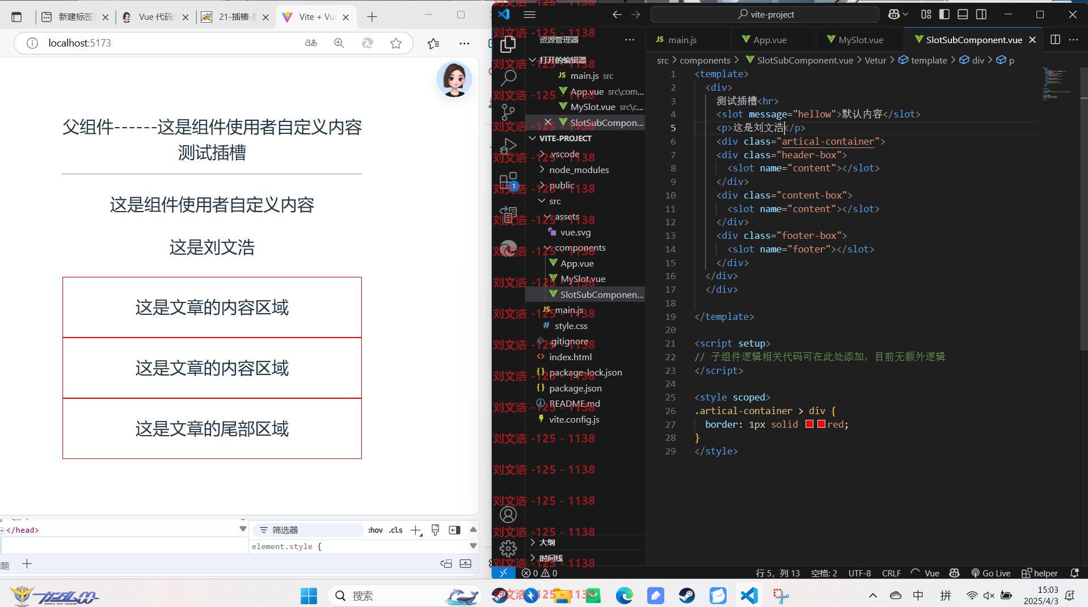
Task: Close SlotSubComponent in Open Editors list
Action: [548, 123]
